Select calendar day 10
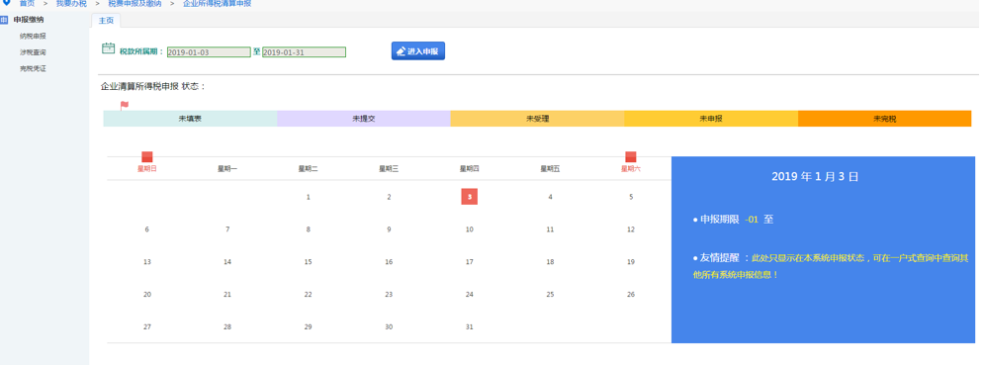 click(470, 229)
